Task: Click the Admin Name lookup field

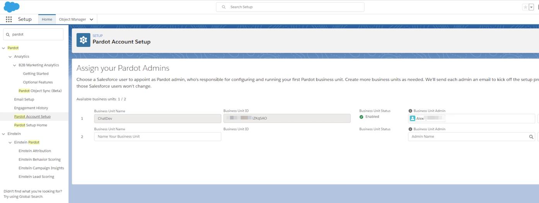Action: (472, 136)
